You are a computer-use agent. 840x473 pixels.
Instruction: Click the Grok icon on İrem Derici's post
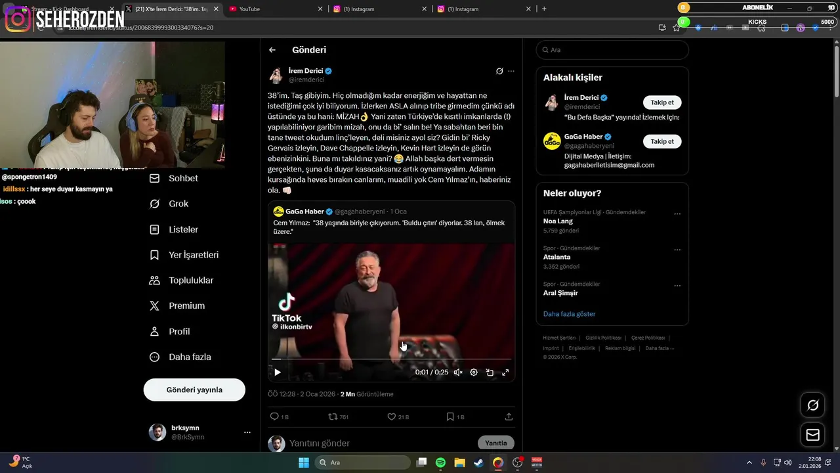tap(499, 71)
